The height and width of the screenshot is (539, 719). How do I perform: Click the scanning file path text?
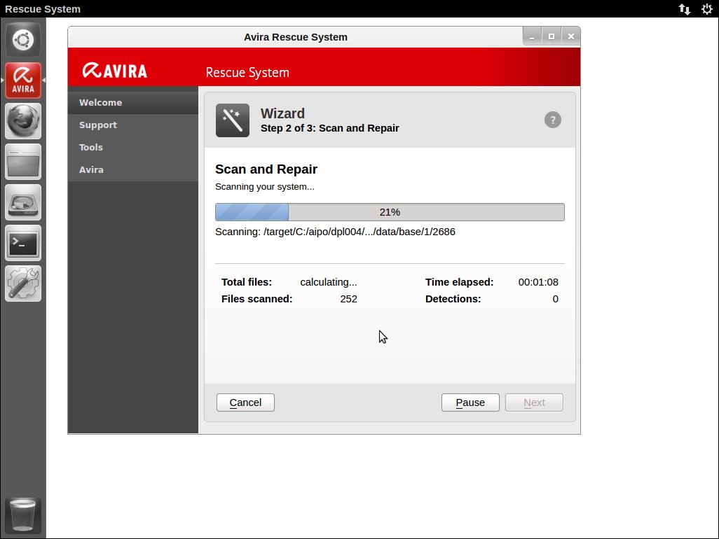pos(335,232)
